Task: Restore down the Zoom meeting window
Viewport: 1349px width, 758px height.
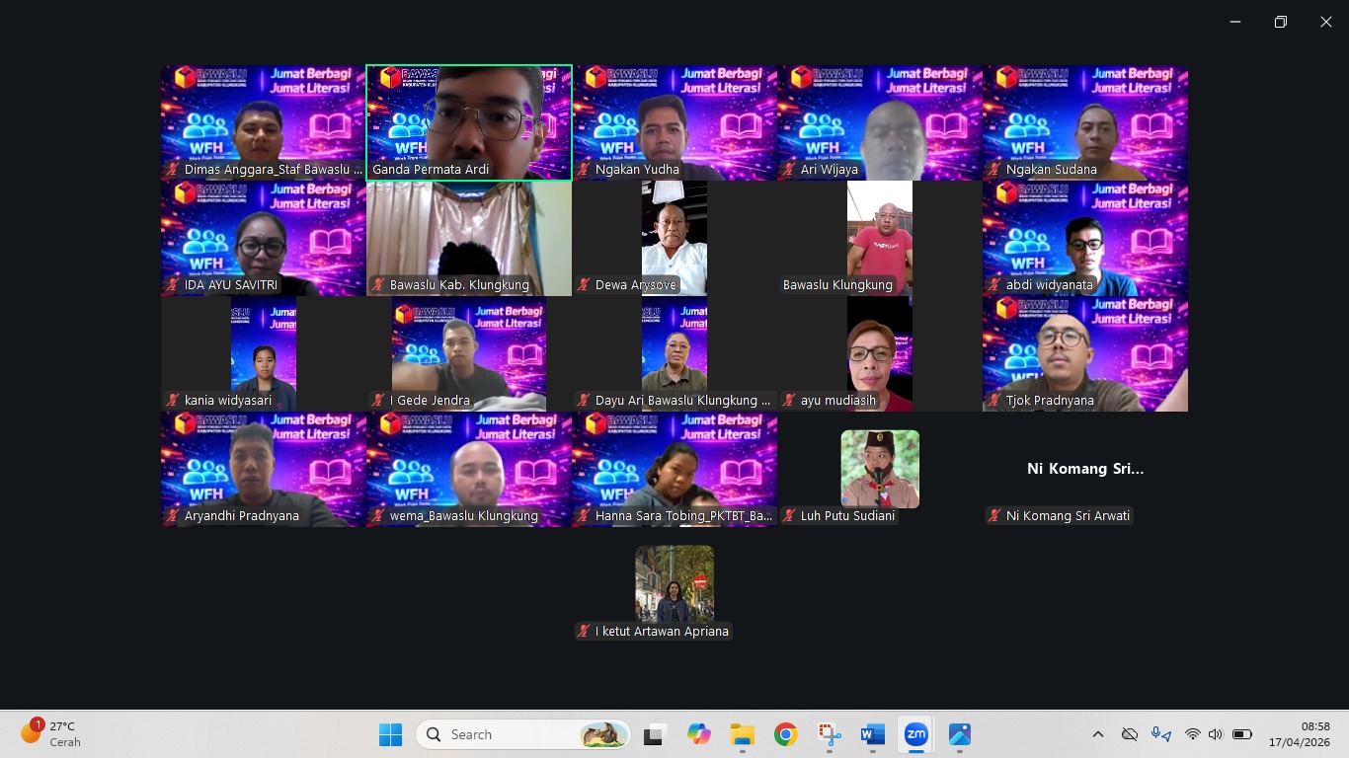Action: 1281,22
